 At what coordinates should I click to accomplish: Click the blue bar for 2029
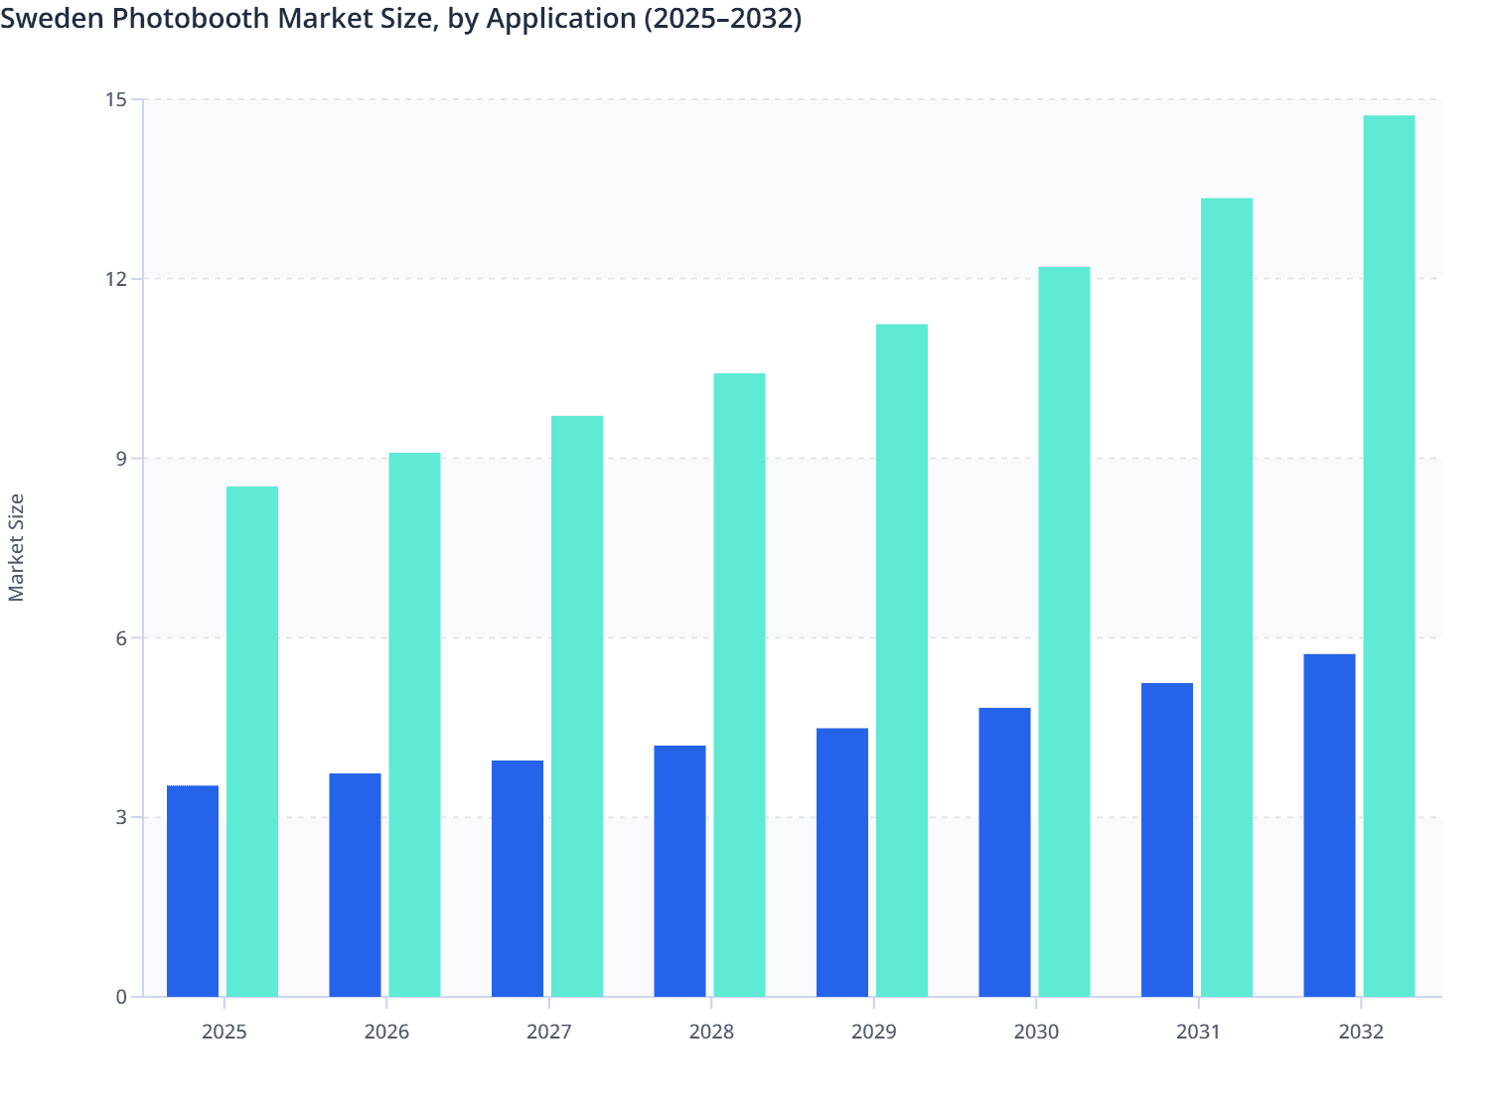843,864
